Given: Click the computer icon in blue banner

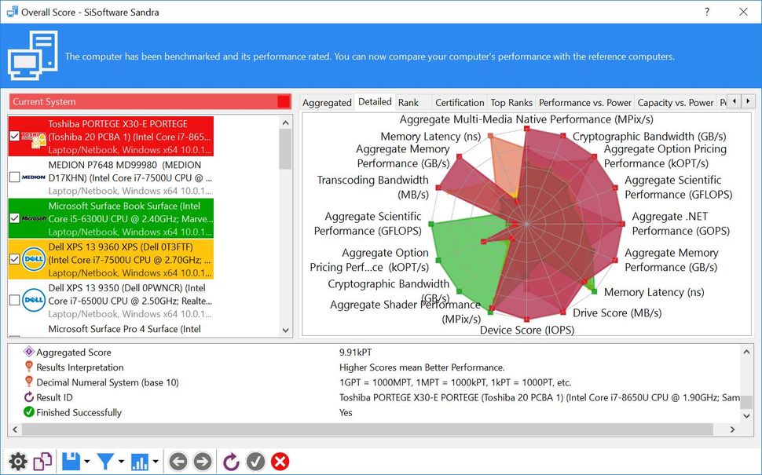Looking at the screenshot, I should 32,55.
